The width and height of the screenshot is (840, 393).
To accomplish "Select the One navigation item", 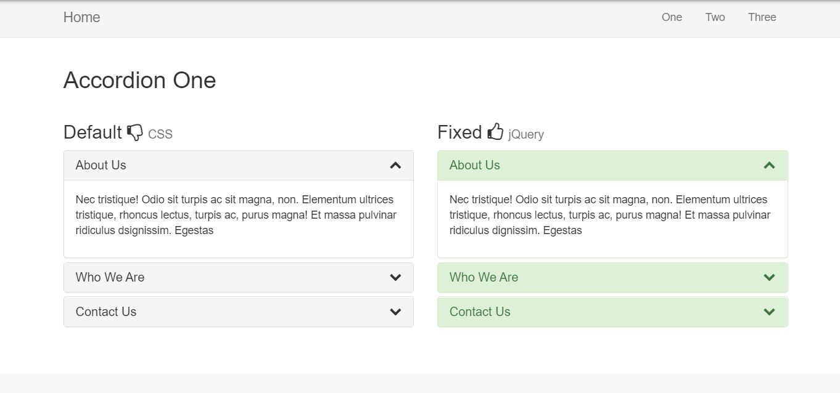I will point(672,17).
